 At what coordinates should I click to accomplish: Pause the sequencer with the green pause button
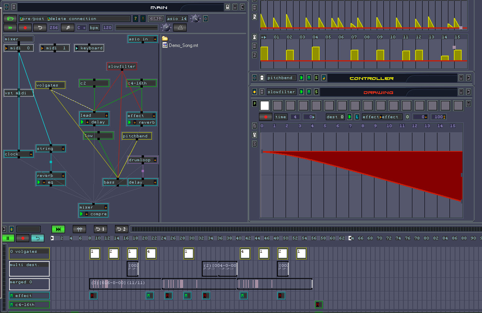[8, 238]
